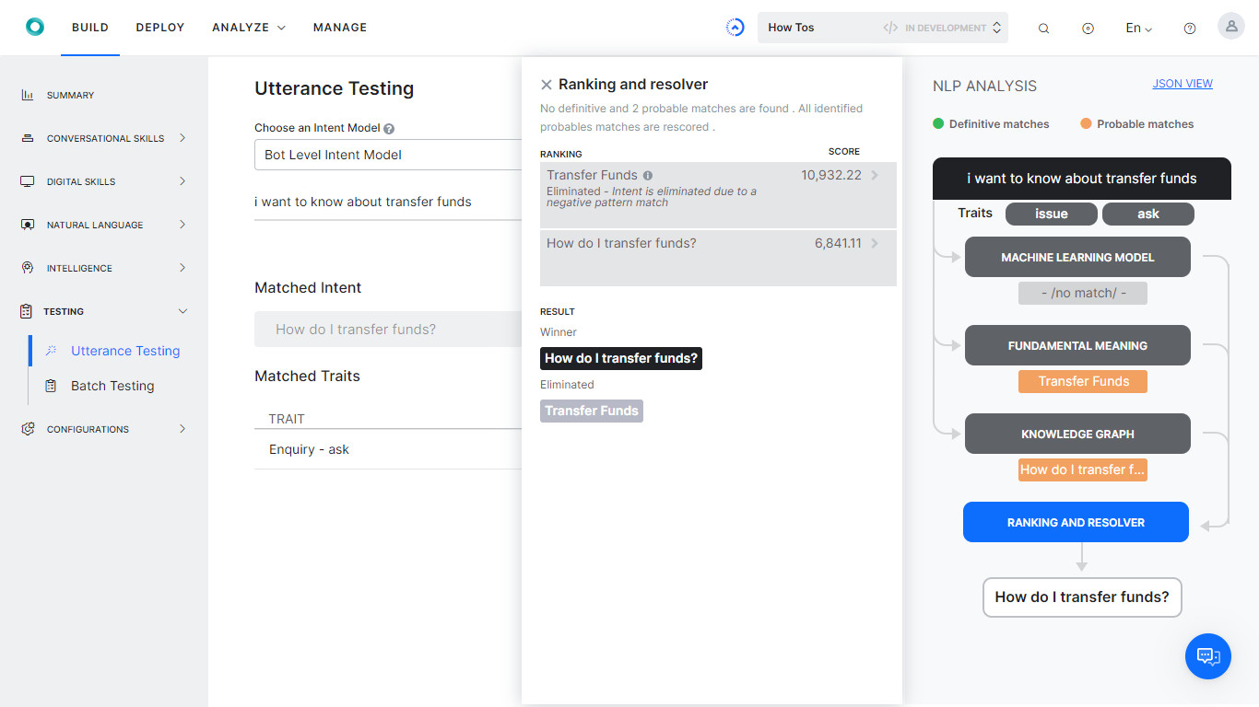
Task: Open the help question-mark icon
Action: click(1189, 28)
